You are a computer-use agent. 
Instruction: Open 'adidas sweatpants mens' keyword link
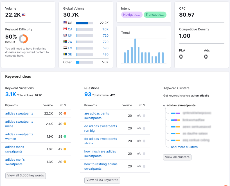pos(19,124)
